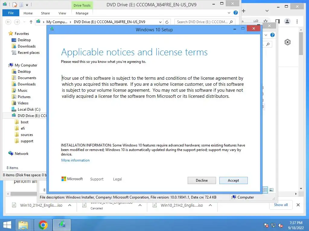Select the Drive Tools contextual tab

click(82, 5)
